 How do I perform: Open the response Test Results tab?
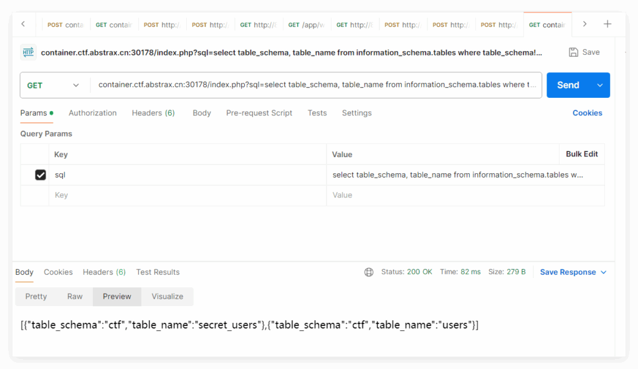tap(158, 272)
